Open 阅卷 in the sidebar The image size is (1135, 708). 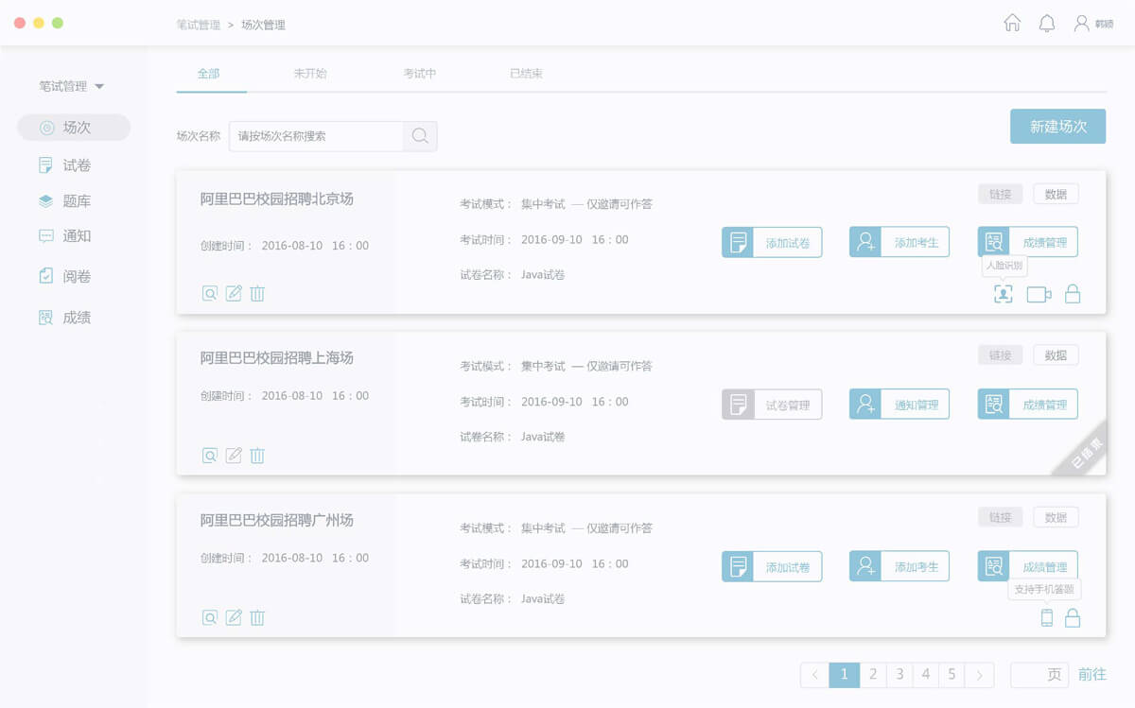(64, 277)
